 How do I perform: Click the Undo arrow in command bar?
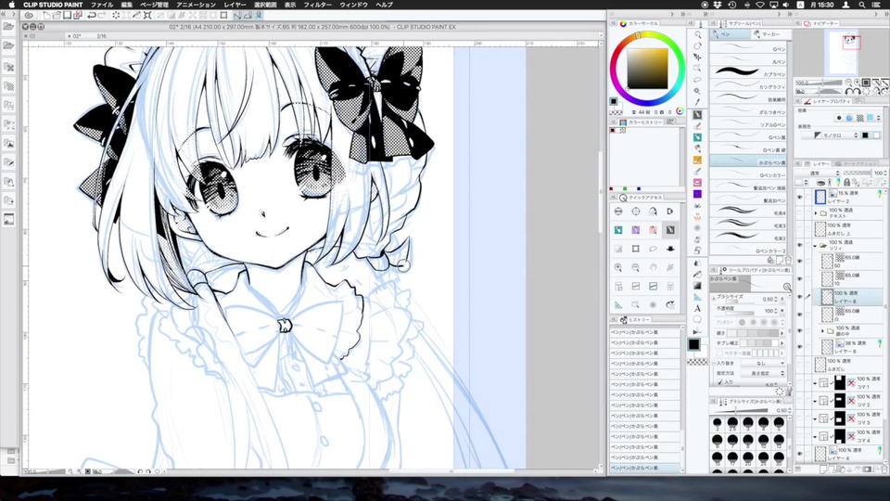[92, 16]
